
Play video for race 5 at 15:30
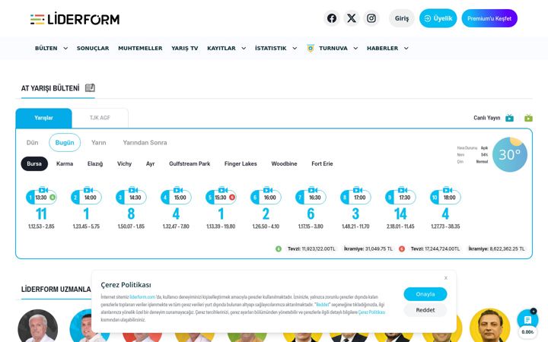point(223,190)
